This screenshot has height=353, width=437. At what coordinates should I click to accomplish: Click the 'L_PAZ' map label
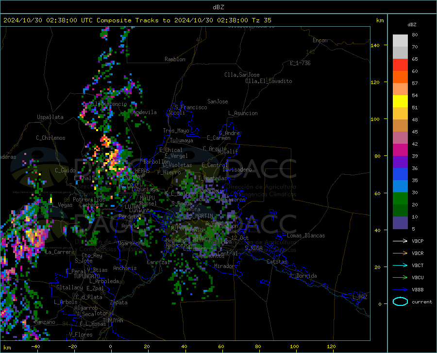pos(360,297)
